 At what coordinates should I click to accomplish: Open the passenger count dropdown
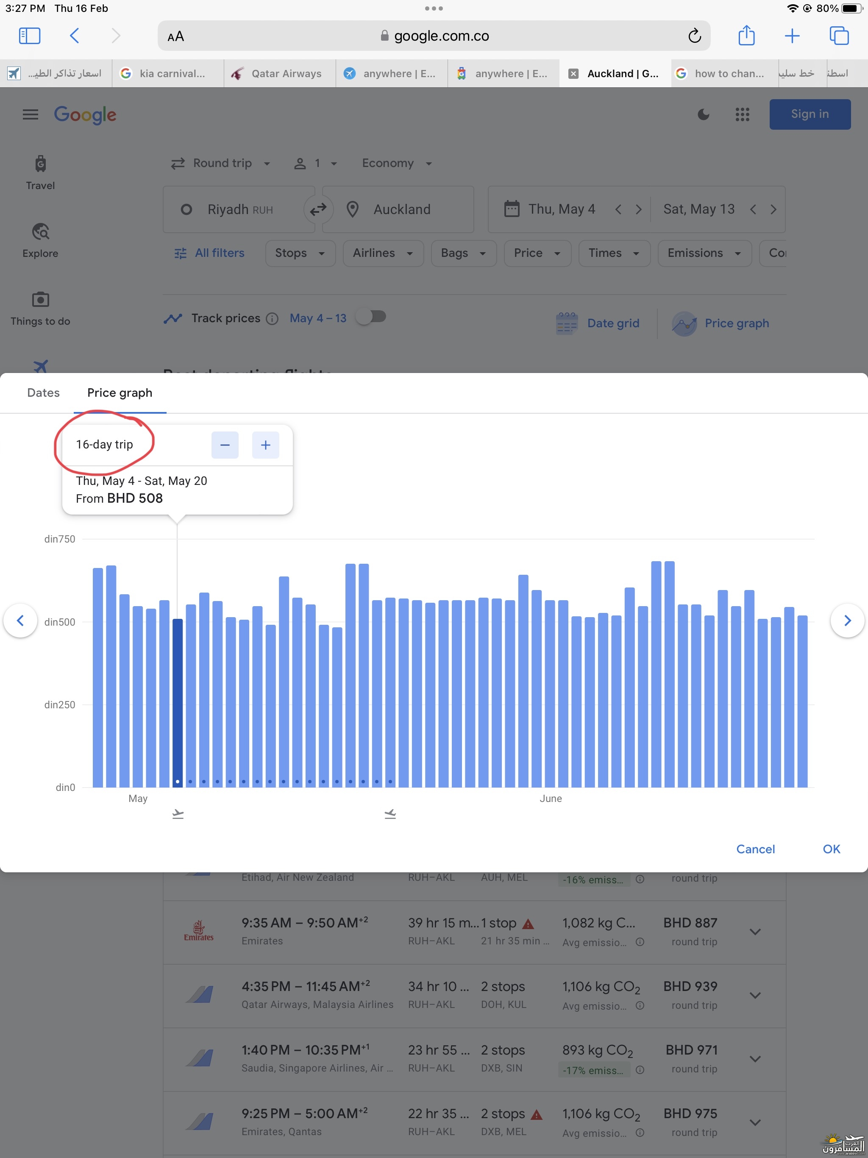coord(315,163)
